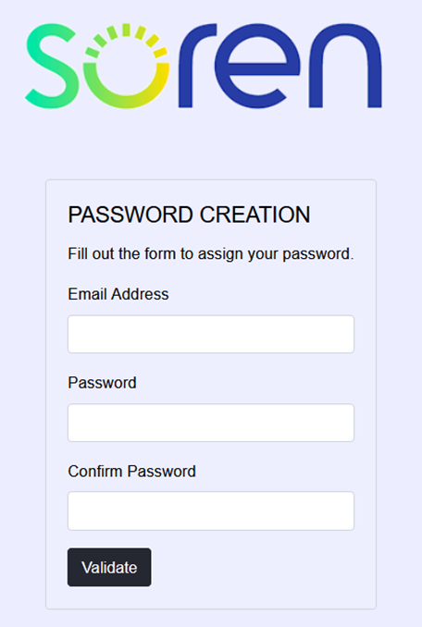
Task: Focus the Password input field
Action: coord(211,423)
